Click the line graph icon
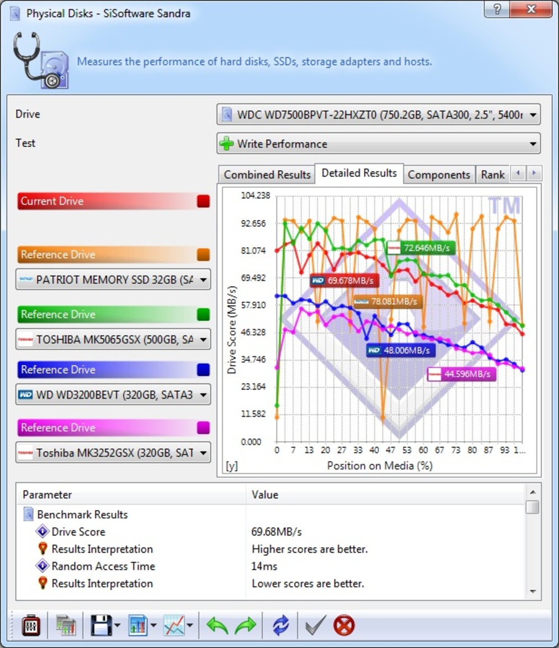The image size is (559, 648). coord(174,625)
